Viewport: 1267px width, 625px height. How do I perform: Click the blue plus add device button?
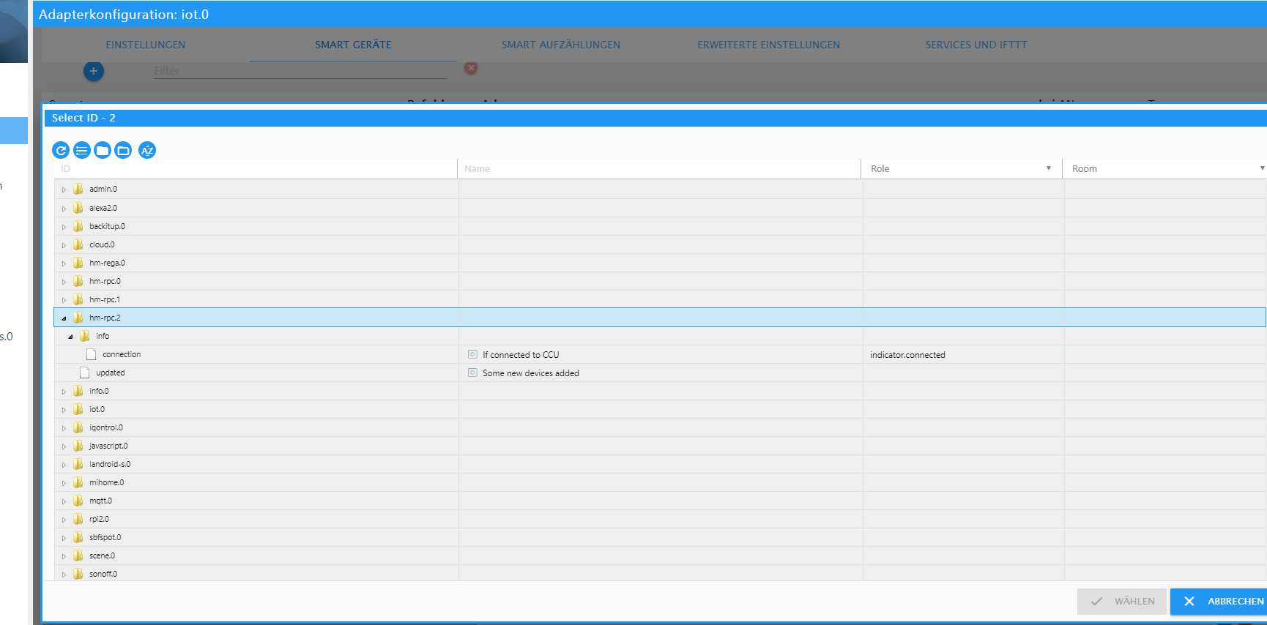tap(94, 71)
